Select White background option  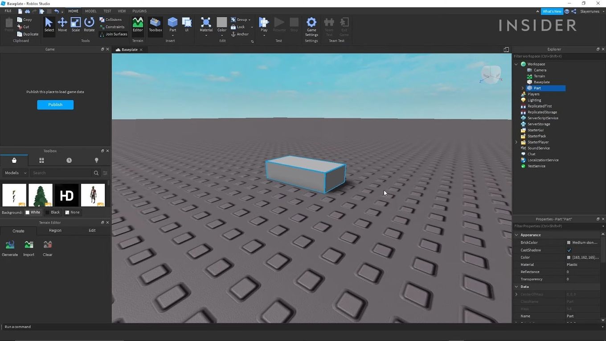click(x=33, y=212)
